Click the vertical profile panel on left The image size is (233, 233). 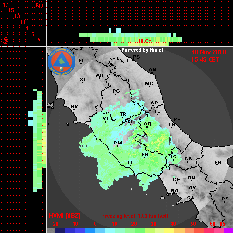(x=23, y=140)
